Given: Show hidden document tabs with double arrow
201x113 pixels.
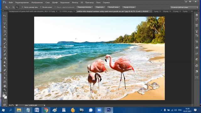Looking at the screenshot, I should tap(192, 11).
